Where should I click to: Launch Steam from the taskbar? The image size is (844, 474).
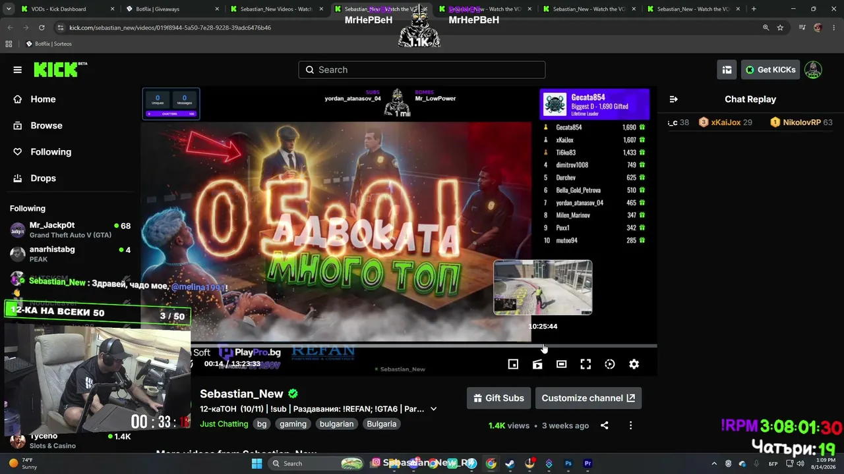pyautogui.click(x=510, y=463)
